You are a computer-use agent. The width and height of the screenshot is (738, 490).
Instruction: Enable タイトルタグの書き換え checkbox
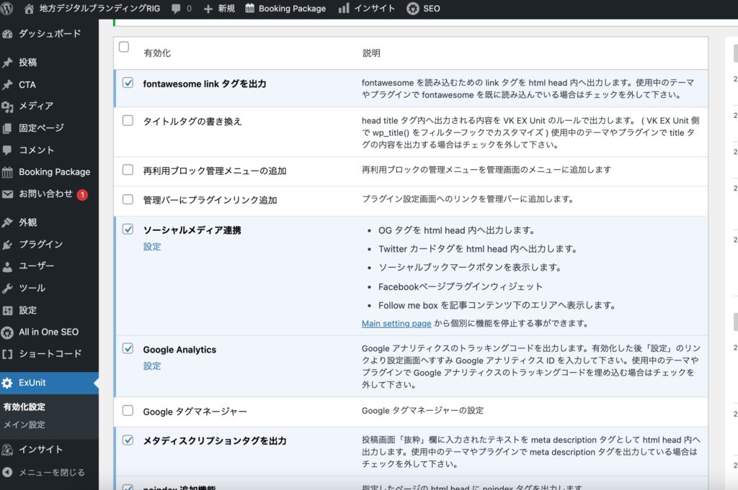pyautogui.click(x=128, y=121)
